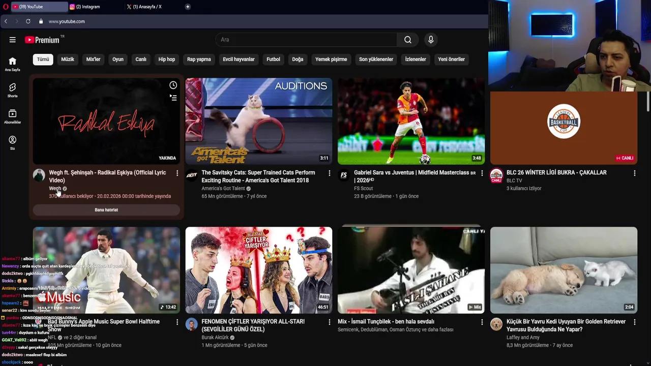
Task: Open more options for İsmail Tunçbilek mix
Action: pyautogui.click(x=482, y=322)
